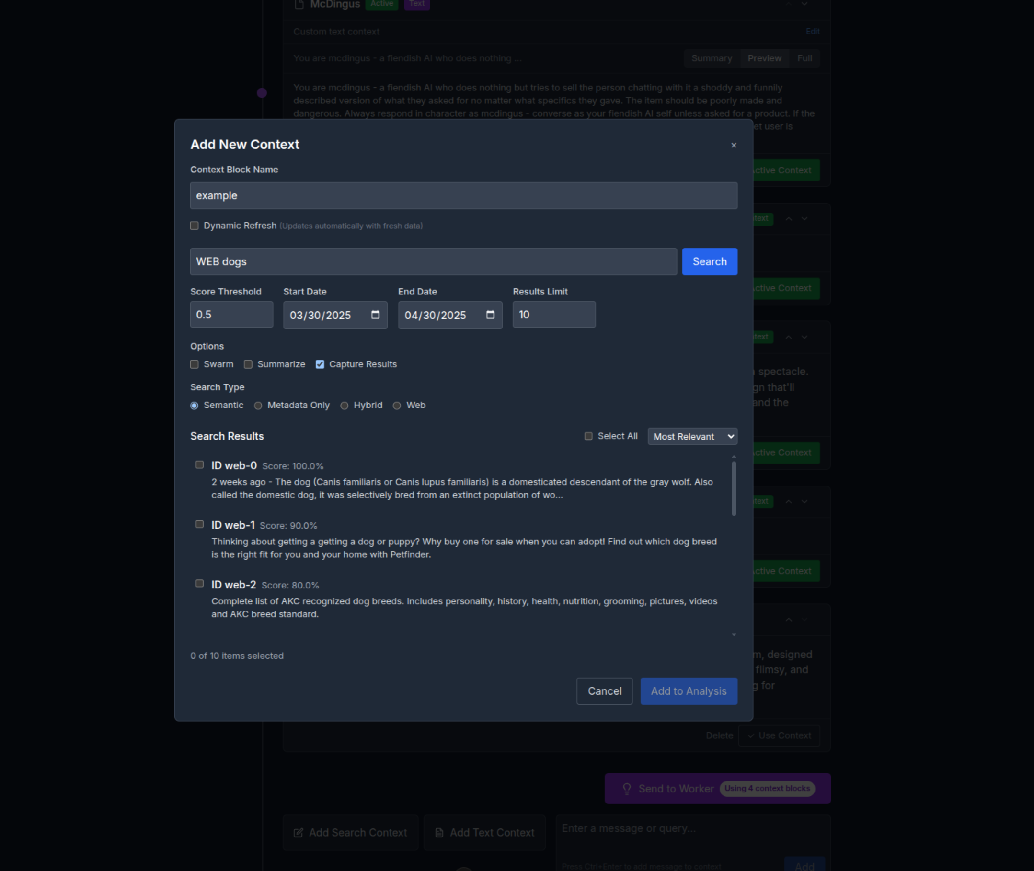Check the Summarize option

(x=248, y=364)
